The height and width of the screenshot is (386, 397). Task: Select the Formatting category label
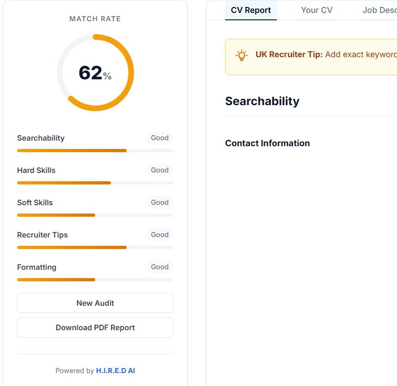pos(37,267)
